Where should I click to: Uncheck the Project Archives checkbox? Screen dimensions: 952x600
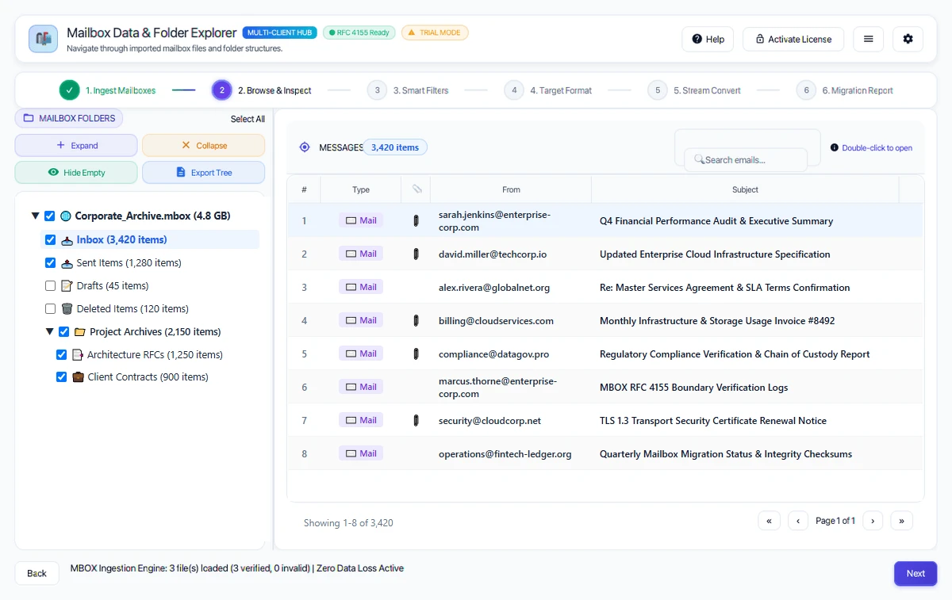[x=64, y=332]
